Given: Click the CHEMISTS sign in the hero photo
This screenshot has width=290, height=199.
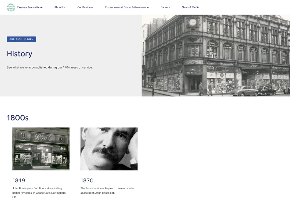Looking at the screenshot, I should pyautogui.click(x=193, y=73).
